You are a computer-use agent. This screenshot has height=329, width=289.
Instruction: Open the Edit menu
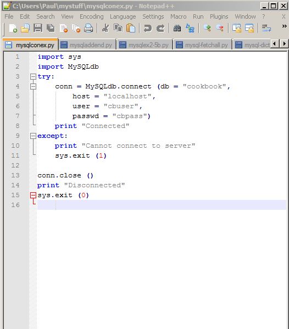[x=25, y=16]
